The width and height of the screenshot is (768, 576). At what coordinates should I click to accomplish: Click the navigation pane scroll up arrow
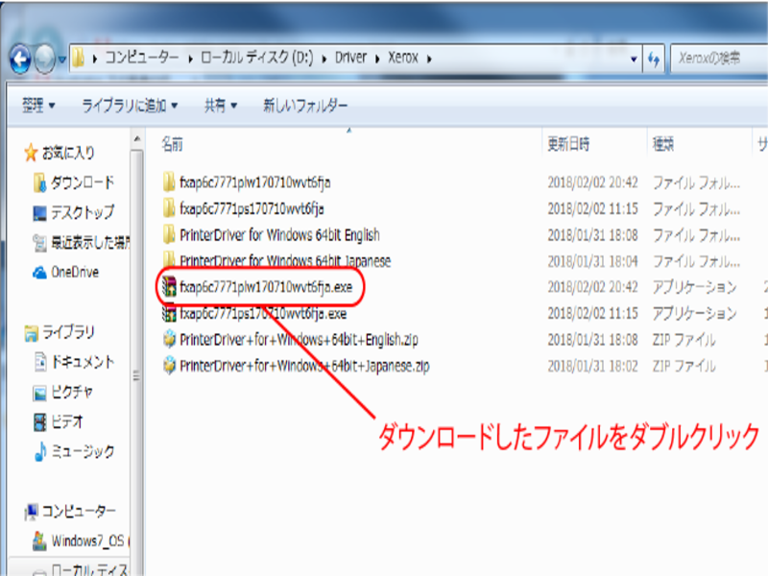(137, 139)
